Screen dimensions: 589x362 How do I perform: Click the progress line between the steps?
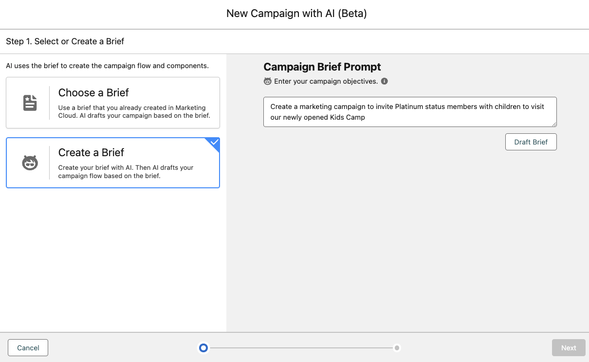click(300, 348)
